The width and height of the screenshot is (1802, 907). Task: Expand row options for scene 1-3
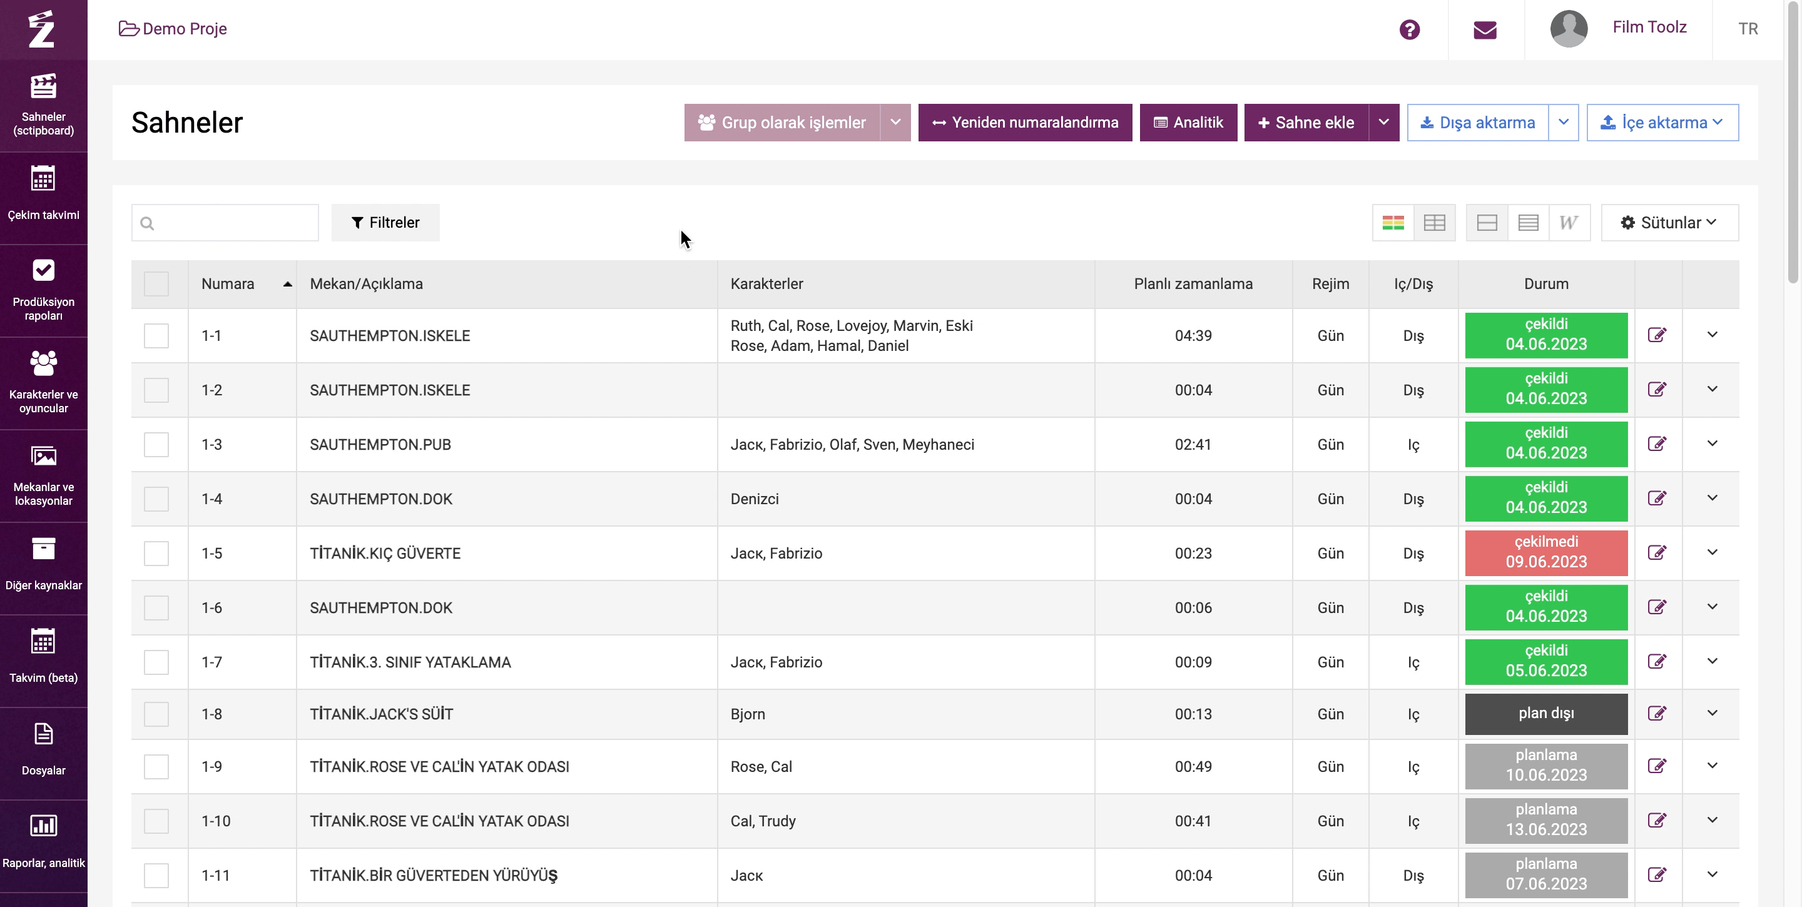pyautogui.click(x=1712, y=443)
